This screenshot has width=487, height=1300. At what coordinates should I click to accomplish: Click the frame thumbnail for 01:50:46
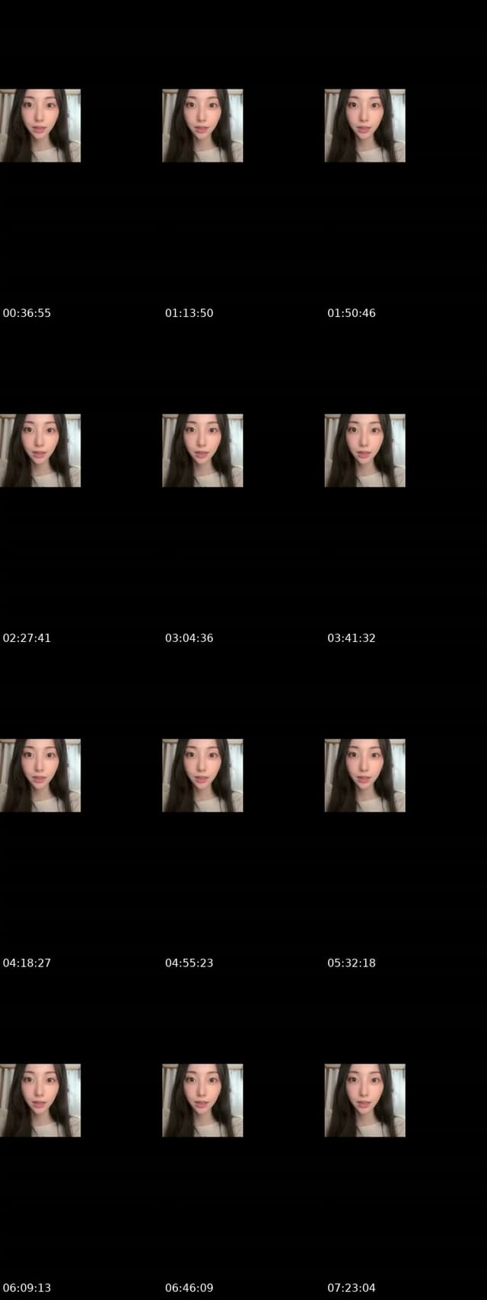(365, 126)
